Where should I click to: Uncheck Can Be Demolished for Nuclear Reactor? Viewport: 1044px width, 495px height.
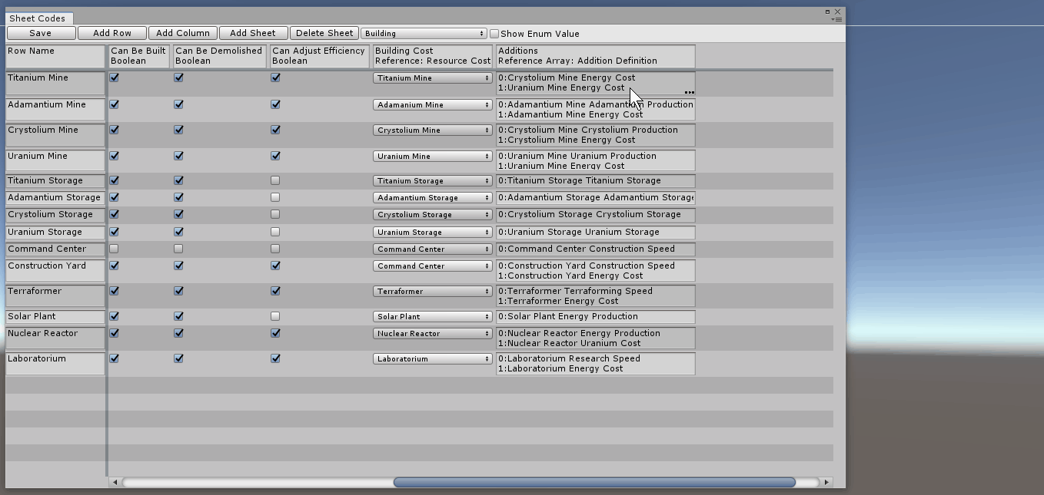click(178, 333)
